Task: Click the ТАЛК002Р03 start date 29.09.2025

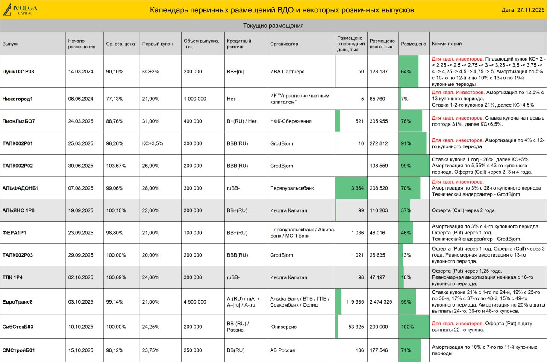Action: pyautogui.click(x=81, y=255)
